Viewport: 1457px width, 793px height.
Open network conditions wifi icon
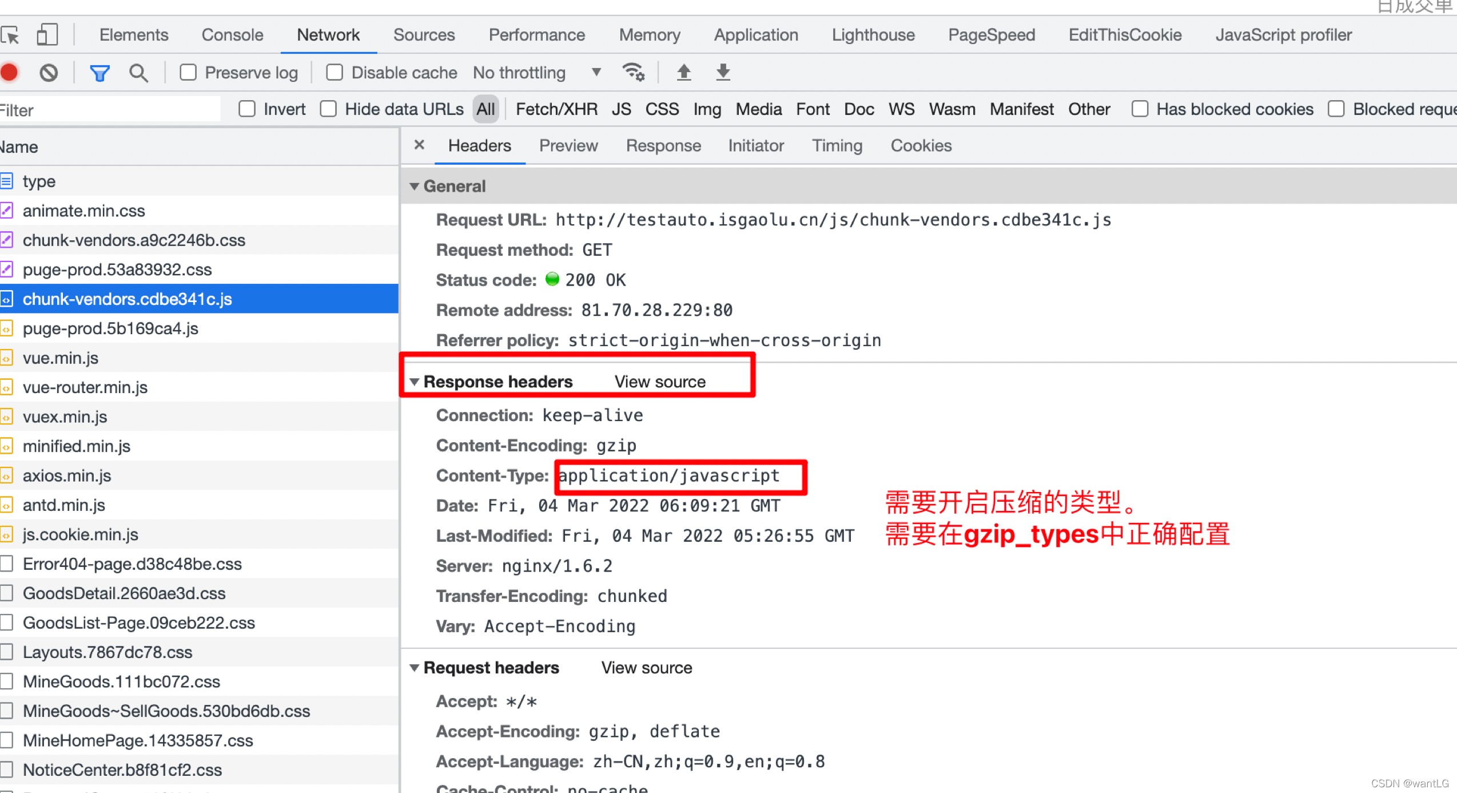(633, 72)
